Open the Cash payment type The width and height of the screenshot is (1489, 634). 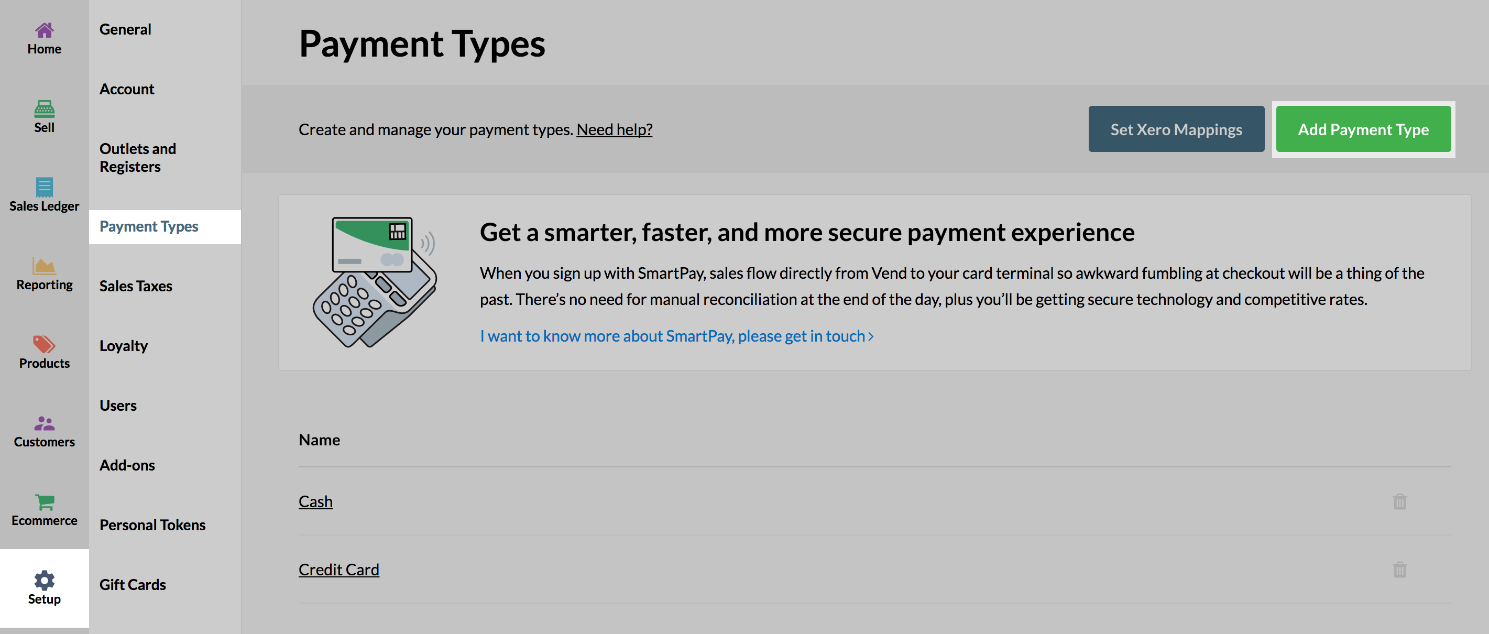315,501
